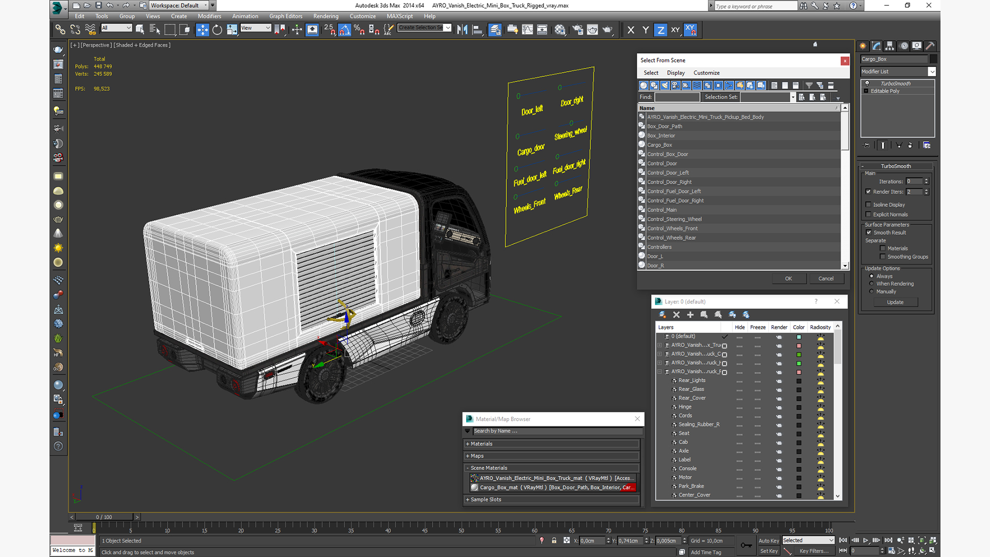
Task: Toggle the Render Iters checkbox
Action: click(x=868, y=192)
